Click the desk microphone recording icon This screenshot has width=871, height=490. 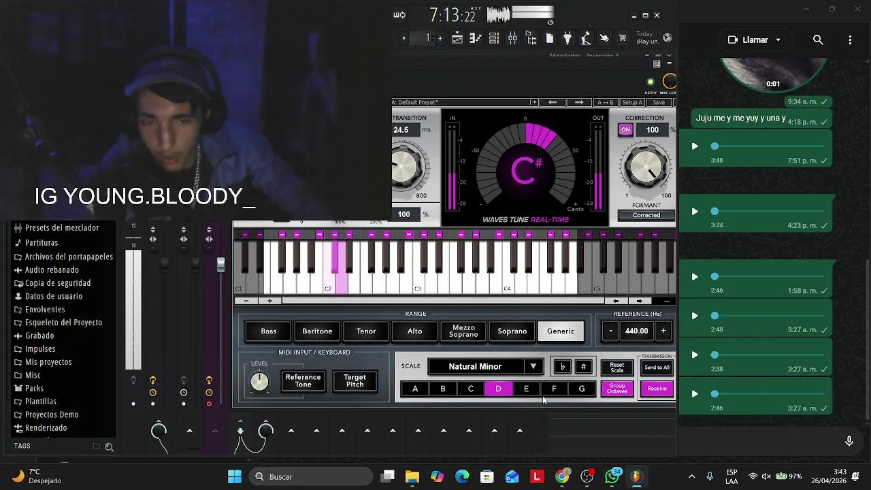(585, 38)
